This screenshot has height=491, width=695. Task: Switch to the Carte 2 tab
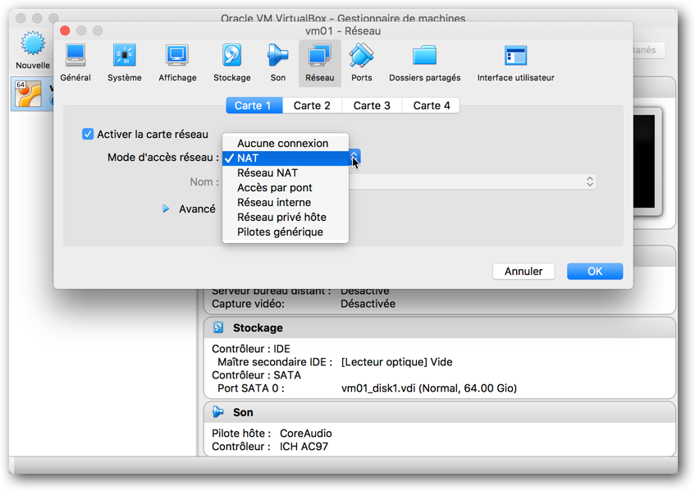coord(312,106)
